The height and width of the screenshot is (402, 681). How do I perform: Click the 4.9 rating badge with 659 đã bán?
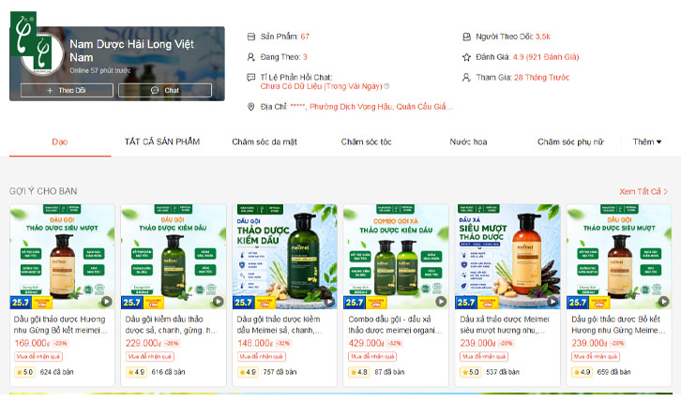582,372
